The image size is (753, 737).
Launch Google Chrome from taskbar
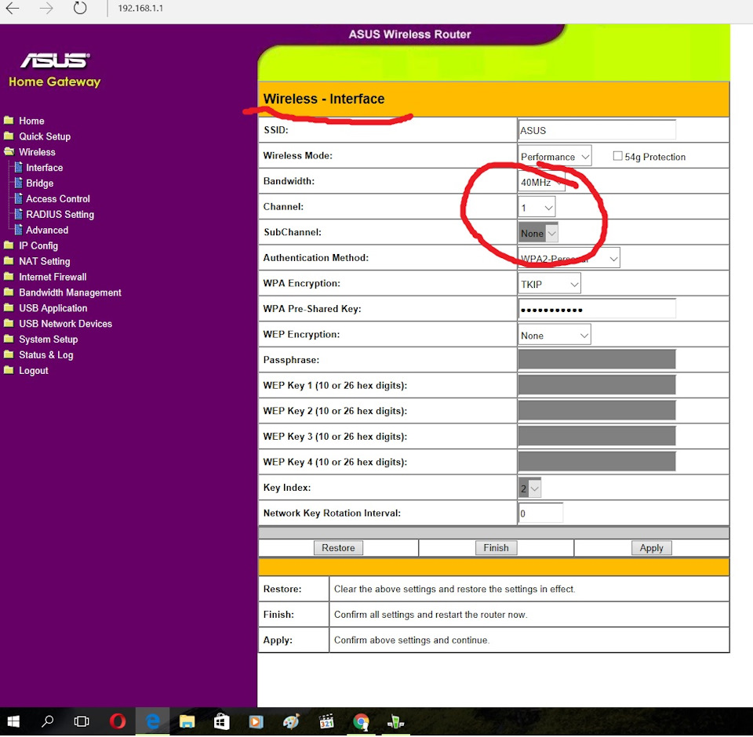(361, 721)
